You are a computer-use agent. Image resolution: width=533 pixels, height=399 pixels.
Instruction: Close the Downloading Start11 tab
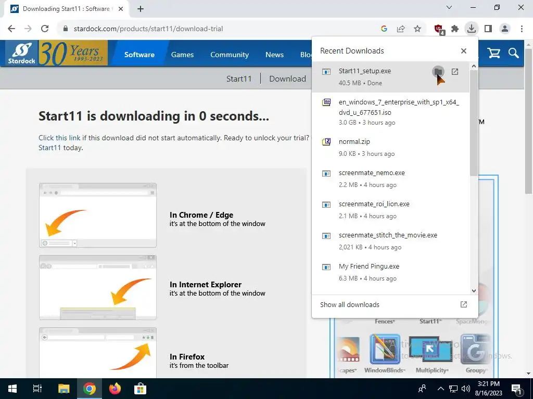point(121,9)
